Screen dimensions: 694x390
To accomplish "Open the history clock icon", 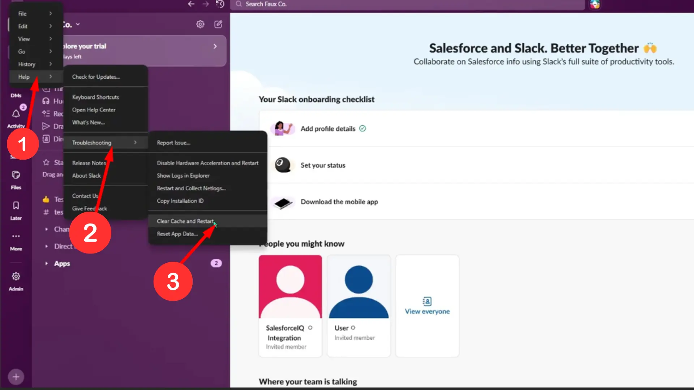I will tap(220, 4).
